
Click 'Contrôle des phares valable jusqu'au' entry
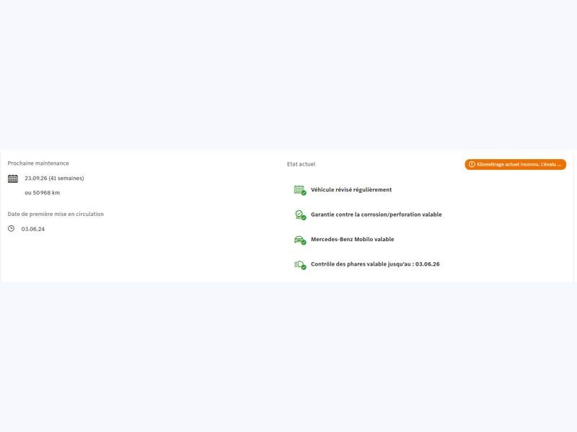point(361,264)
